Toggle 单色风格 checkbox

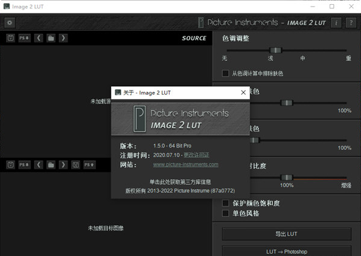[x=225, y=213]
